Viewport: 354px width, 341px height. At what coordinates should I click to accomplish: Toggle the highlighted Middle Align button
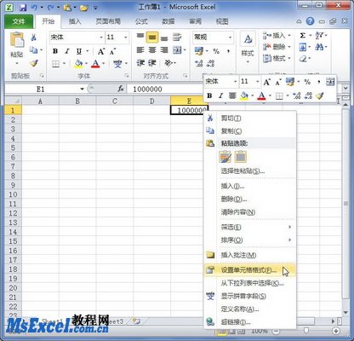[x=152, y=38]
